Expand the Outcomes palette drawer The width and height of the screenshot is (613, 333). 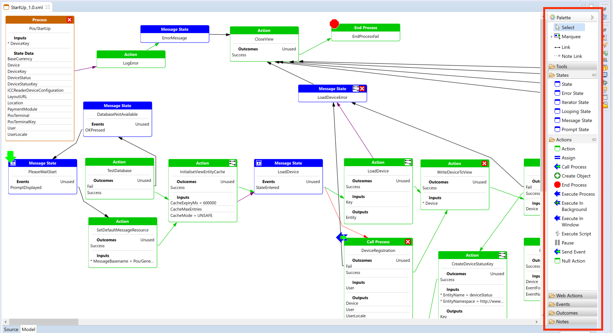(573, 313)
